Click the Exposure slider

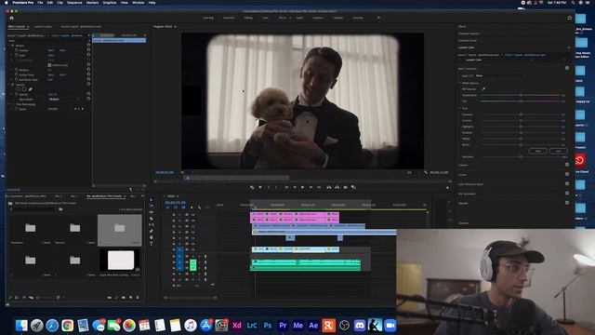click(x=521, y=114)
